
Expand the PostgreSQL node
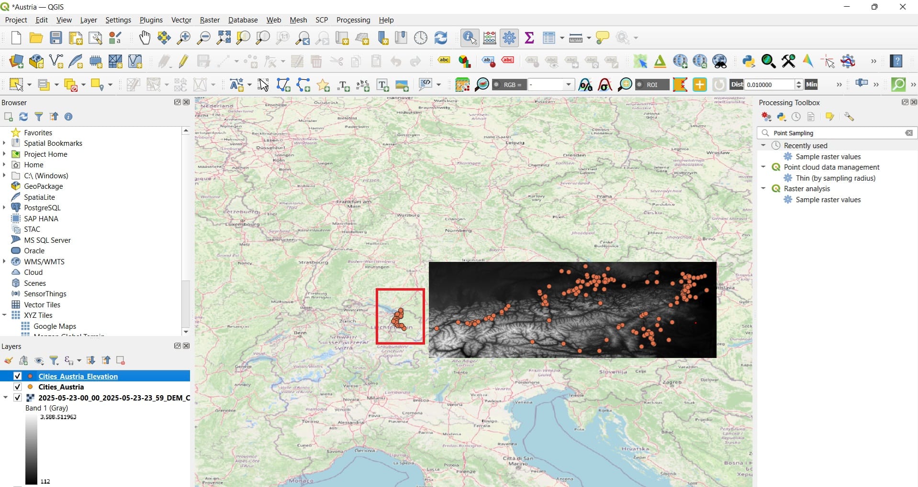(4, 207)
